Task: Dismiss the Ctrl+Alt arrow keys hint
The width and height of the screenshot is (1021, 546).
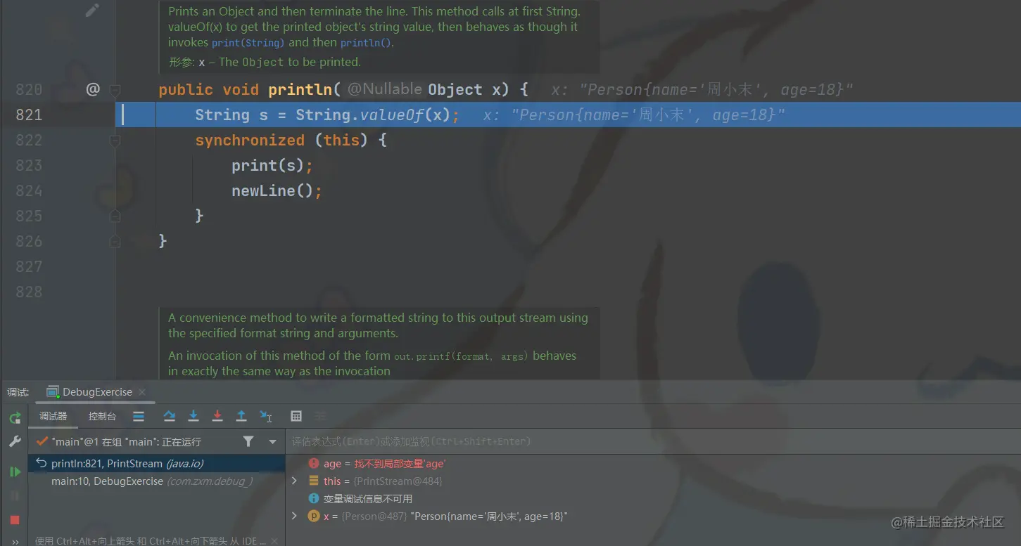Action: (275, 540)
